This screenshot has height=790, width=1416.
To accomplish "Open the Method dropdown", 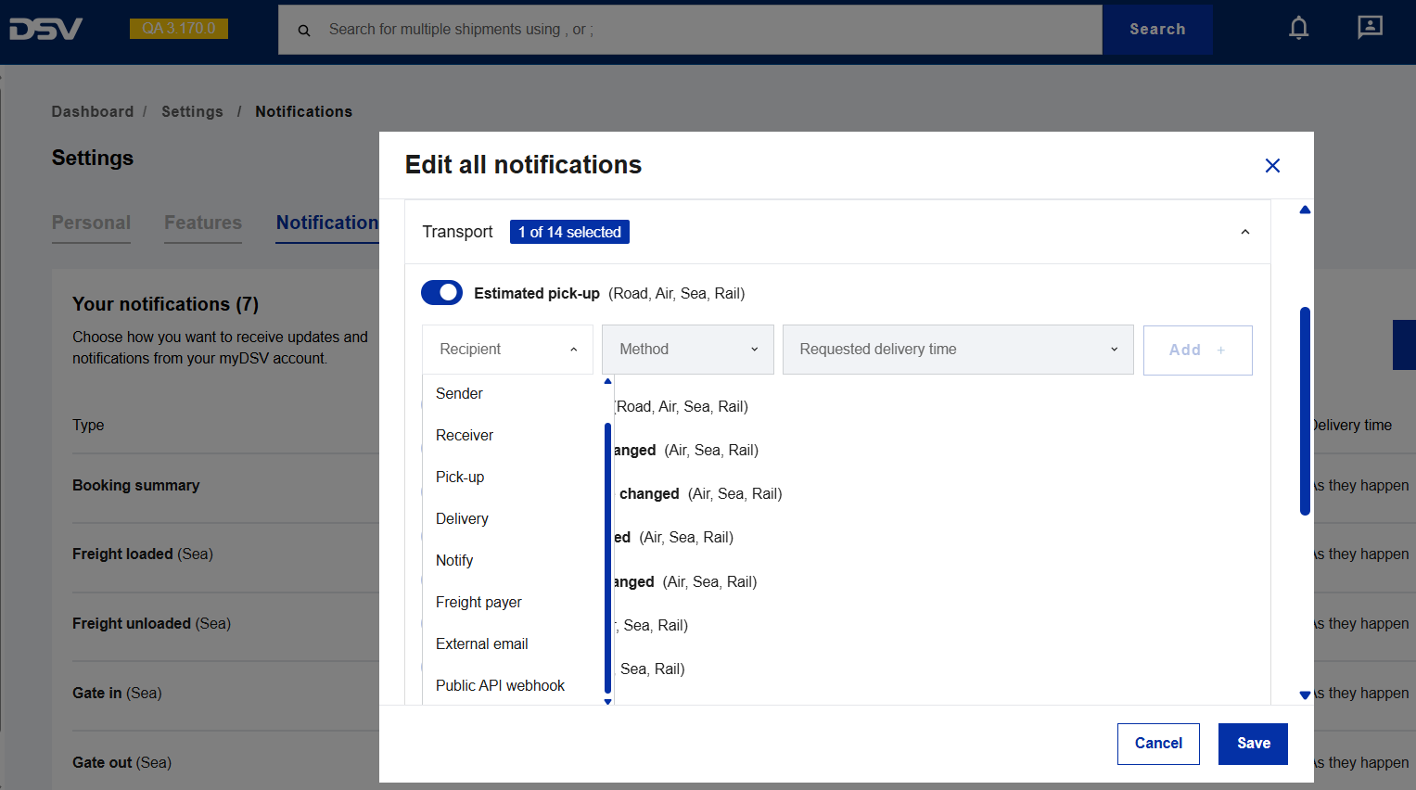I will click(687, 350).
